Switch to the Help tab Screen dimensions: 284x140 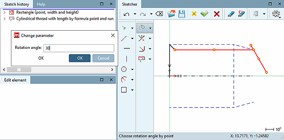pyautogui.click(x=41, y=4)
